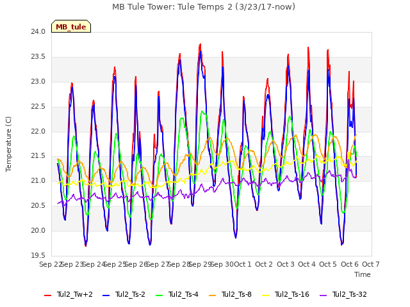Select the Tul2_Tw+2 legend label
Image resolution: width=410 pixels, height=307 pixels.
coord(74,294)
